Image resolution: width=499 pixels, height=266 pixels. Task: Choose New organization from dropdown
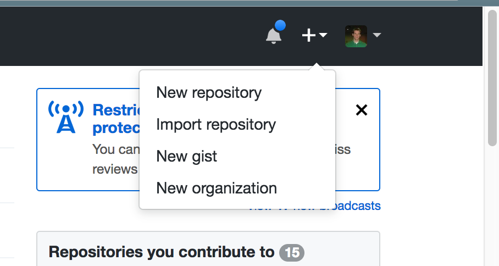217,188
